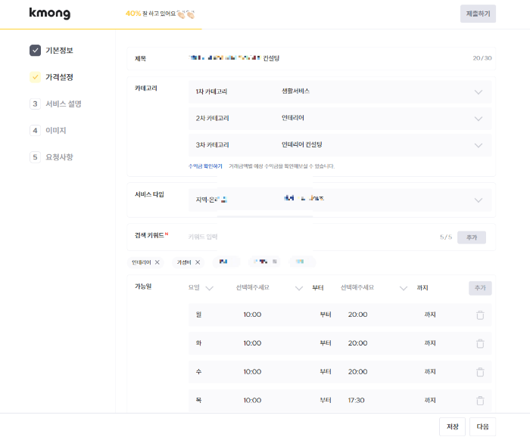Open the end time dropdown before 까지

tap(373, 288)
